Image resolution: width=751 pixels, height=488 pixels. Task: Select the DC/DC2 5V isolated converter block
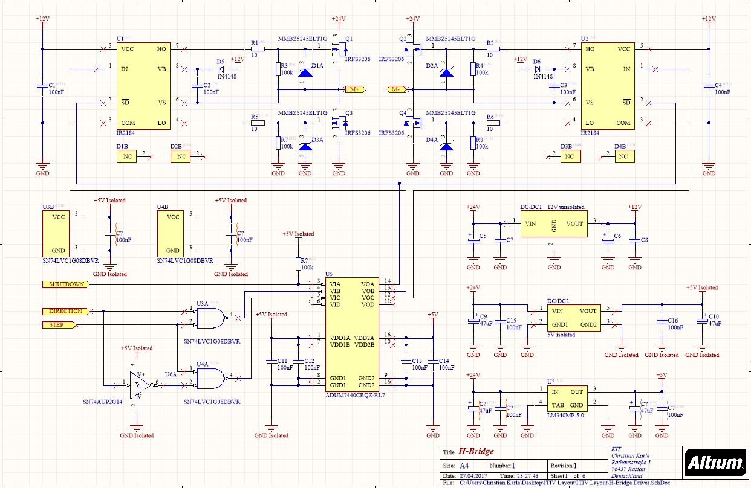[574, 318]
